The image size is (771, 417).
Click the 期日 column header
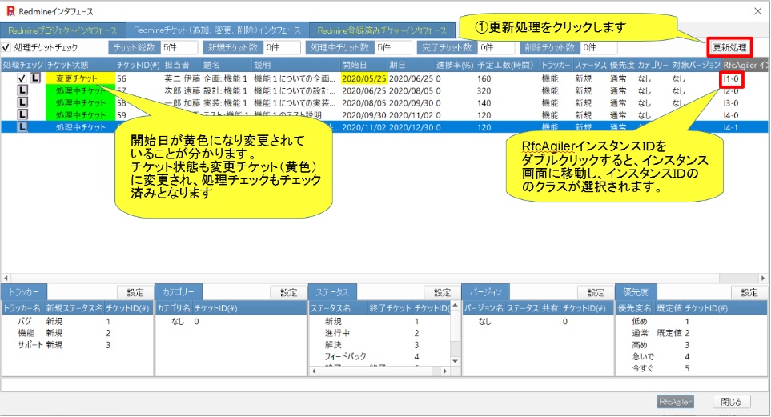397,65
